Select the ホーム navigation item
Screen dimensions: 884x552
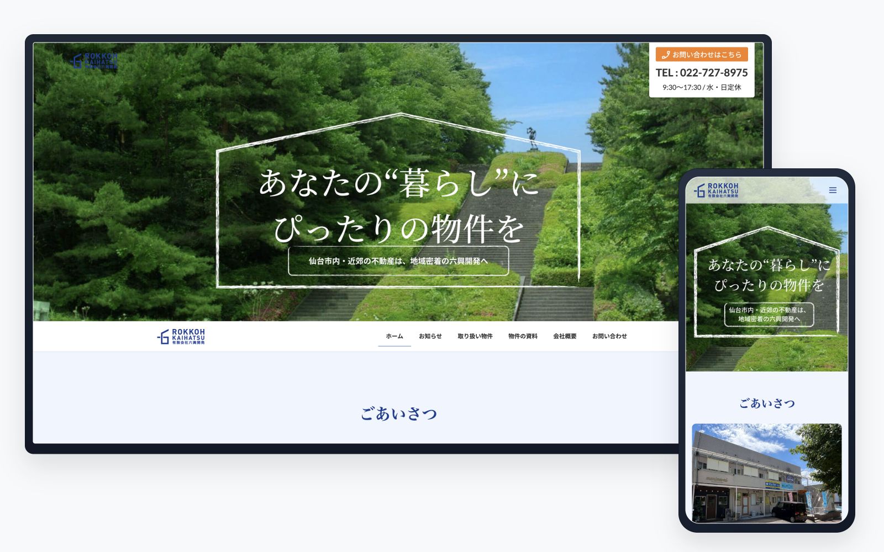pos(394,336)
